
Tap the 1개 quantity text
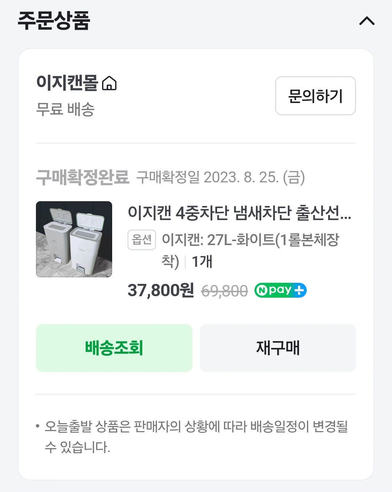(x=202, y=261)
